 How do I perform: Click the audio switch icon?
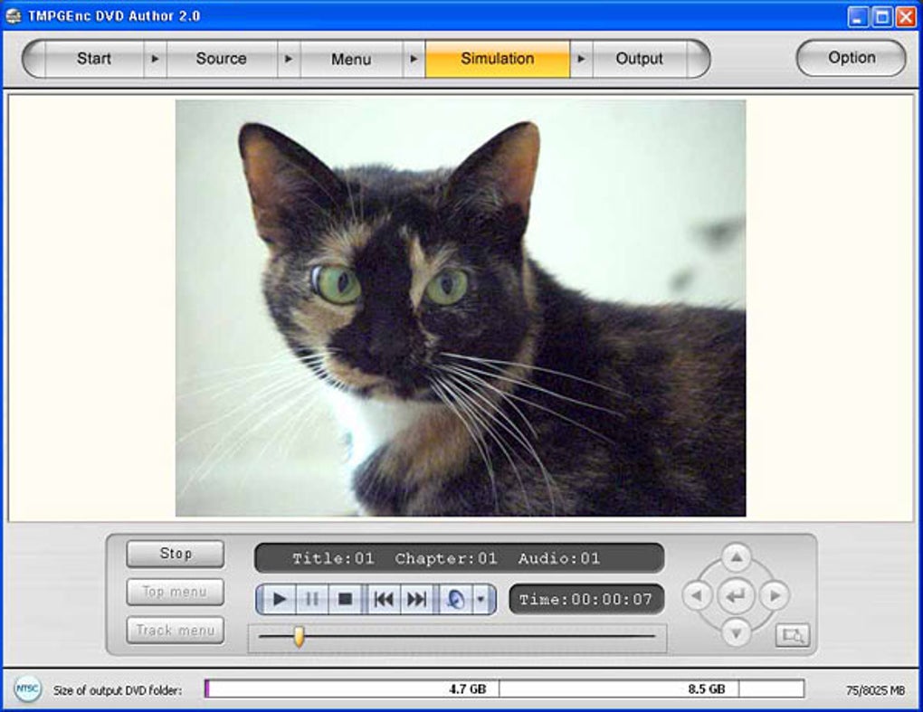[455, 599]
